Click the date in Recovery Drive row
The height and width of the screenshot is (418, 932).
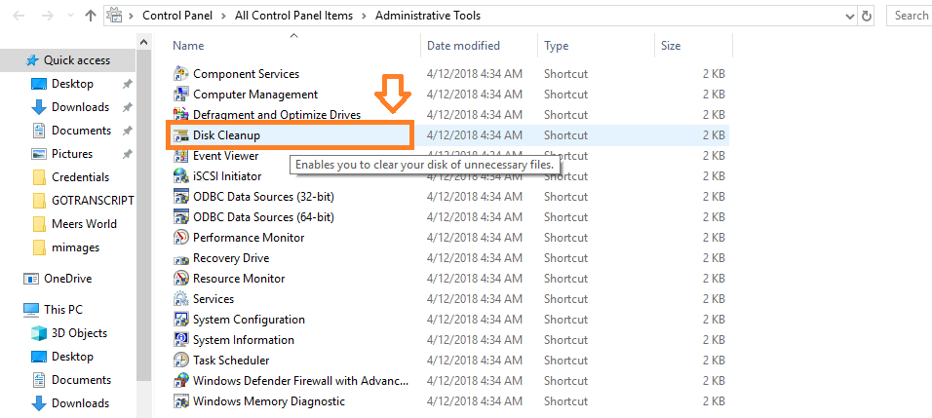475,258
